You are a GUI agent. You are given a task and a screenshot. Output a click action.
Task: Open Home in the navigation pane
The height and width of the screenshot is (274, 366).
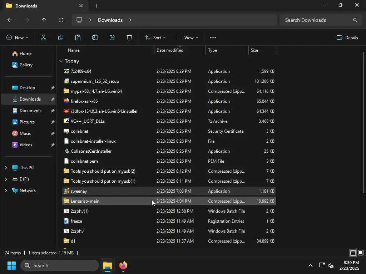(22, 54)
